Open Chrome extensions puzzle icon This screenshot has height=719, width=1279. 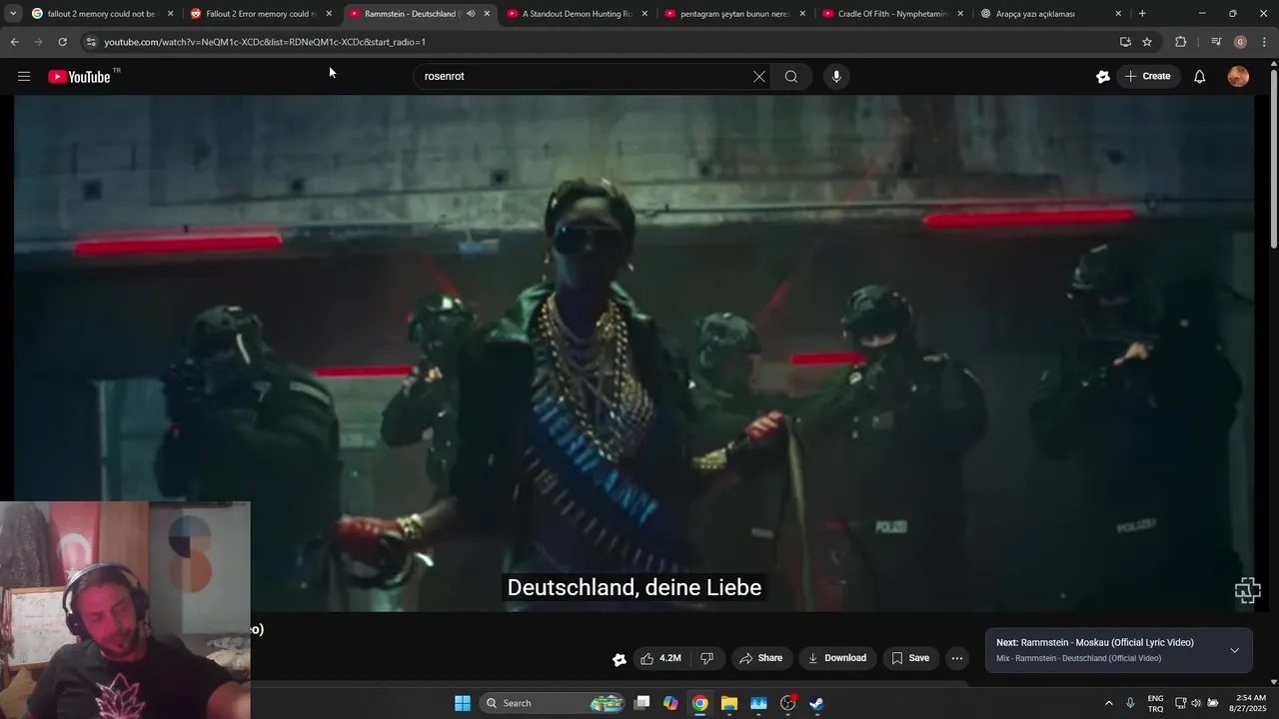[x=1180, y=42]
